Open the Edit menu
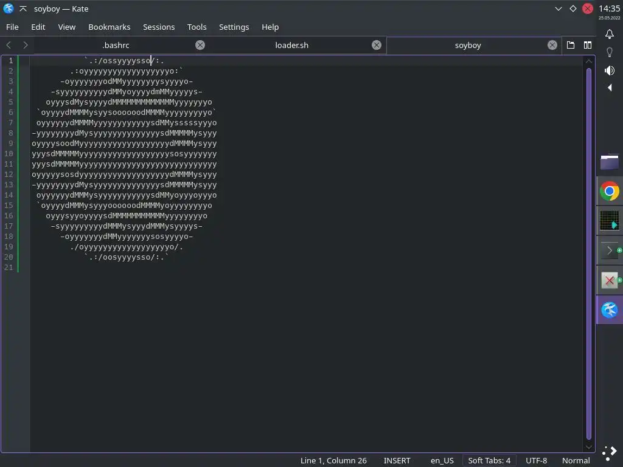The height and width of the screenshot is (467, 623). (x=38, y=27)
